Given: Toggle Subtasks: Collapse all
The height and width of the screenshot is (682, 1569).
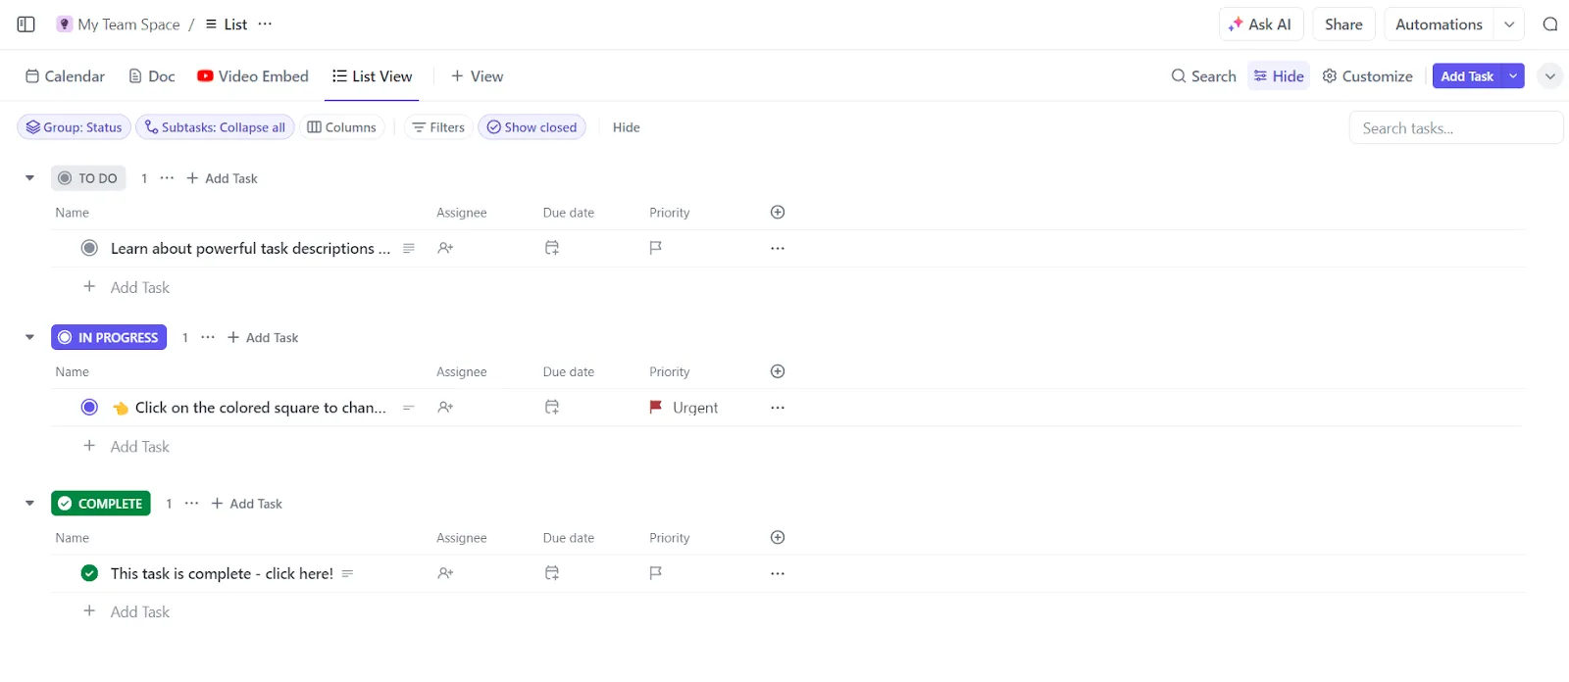Looking at the screenshot, I should point(215,127).
